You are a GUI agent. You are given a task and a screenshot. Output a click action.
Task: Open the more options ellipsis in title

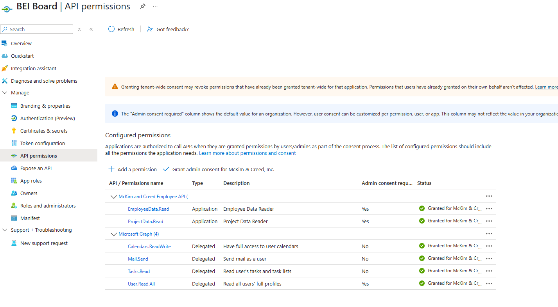click(155, 6)
